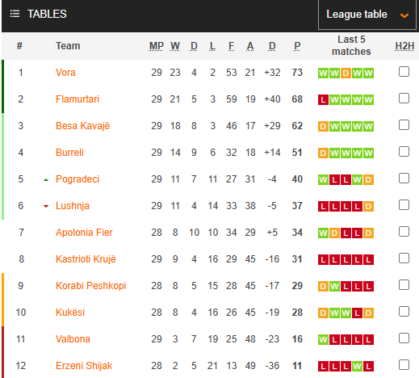Click Flamurtari's red L result badge

click(323, 100)
